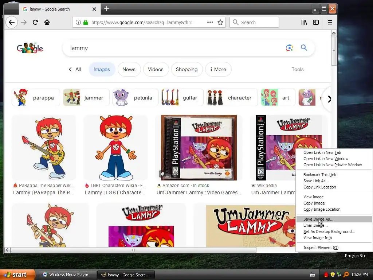The image size is (373, 280).
Task: Open 'Lammy | LGBT Characte...' result link
Action: point(115,192)
